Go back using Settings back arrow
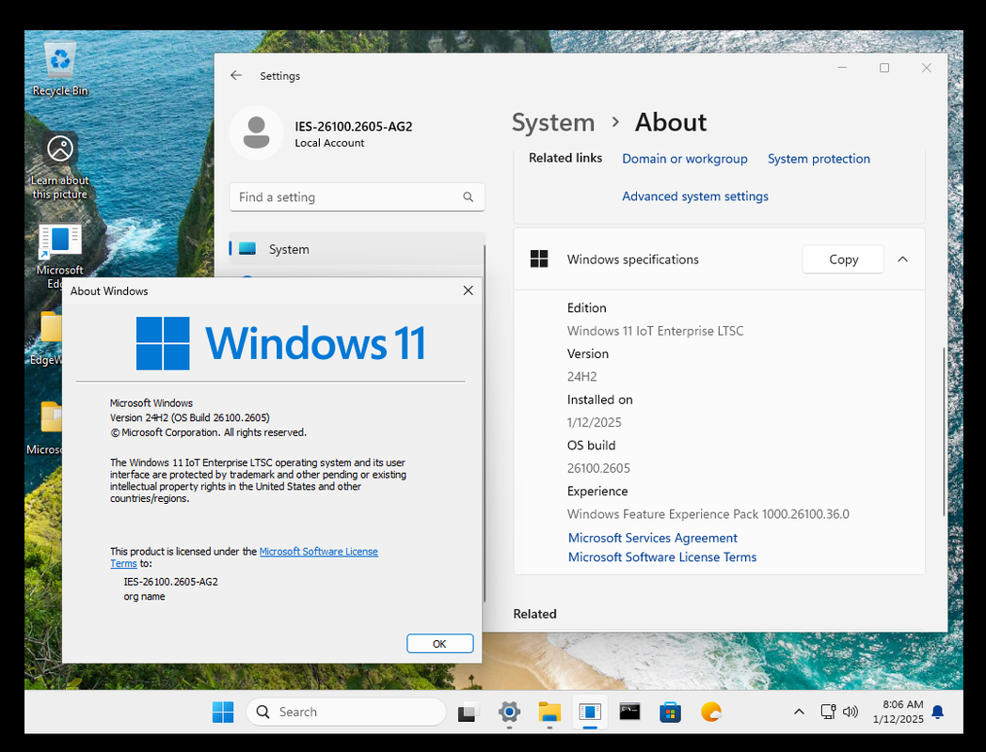 [236, 75]
